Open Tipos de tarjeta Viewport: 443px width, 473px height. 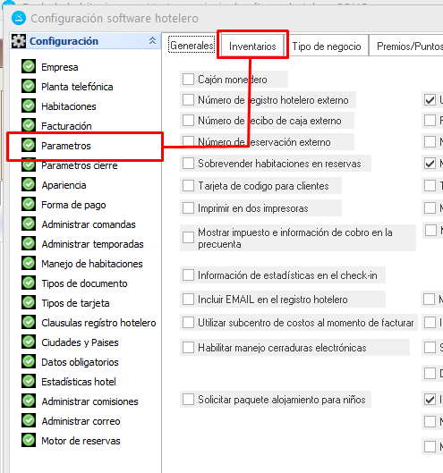point(75,303)
